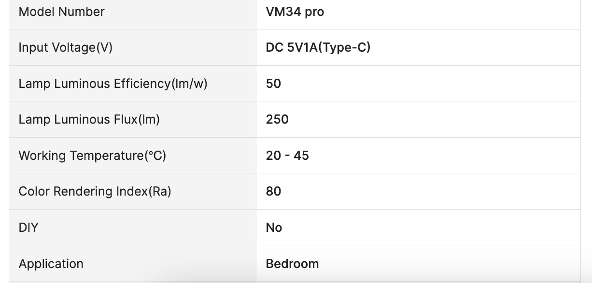Select the 20 - 45 temperature value
Image resolution: width=592 pixels, height=283 pixels.
point(287,156)
